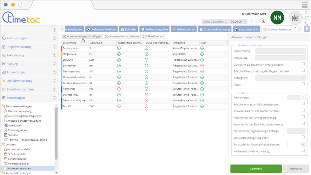Viewport: 311px width, 175px height.
Task: Click the Bezeichnung input field
Action: coord(280,51)
